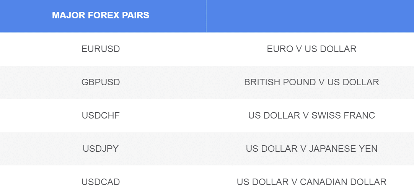Image resolution: width=414 pixels, height=195 pixels.
Task: Click the word MAJOR in the header
Action: (x=68, y=15)
